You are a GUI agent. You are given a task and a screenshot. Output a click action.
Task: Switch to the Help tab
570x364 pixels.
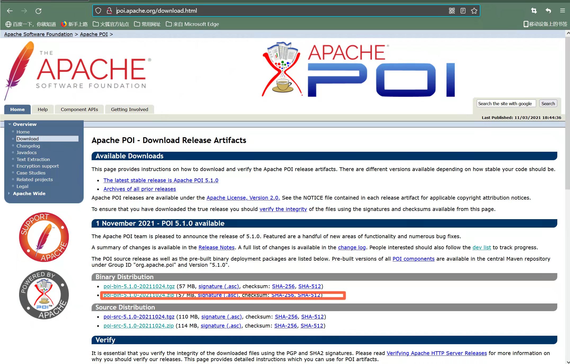tap(43, 109)
